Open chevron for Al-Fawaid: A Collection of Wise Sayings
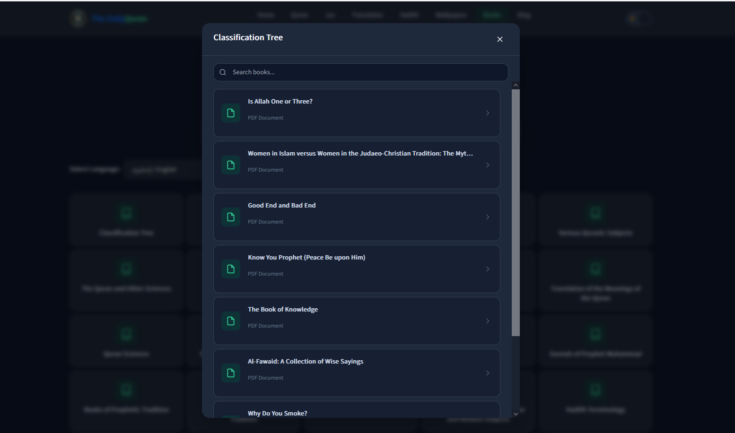 [488, 373]
